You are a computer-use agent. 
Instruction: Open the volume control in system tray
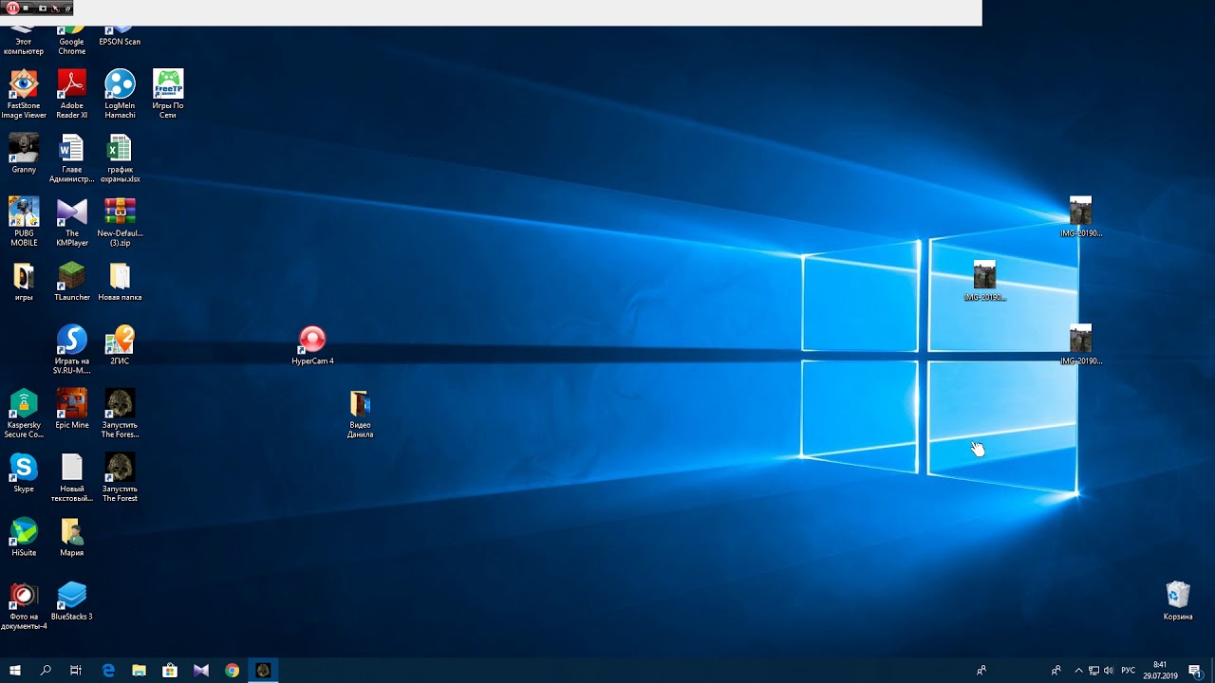(x=1109, y=671)
